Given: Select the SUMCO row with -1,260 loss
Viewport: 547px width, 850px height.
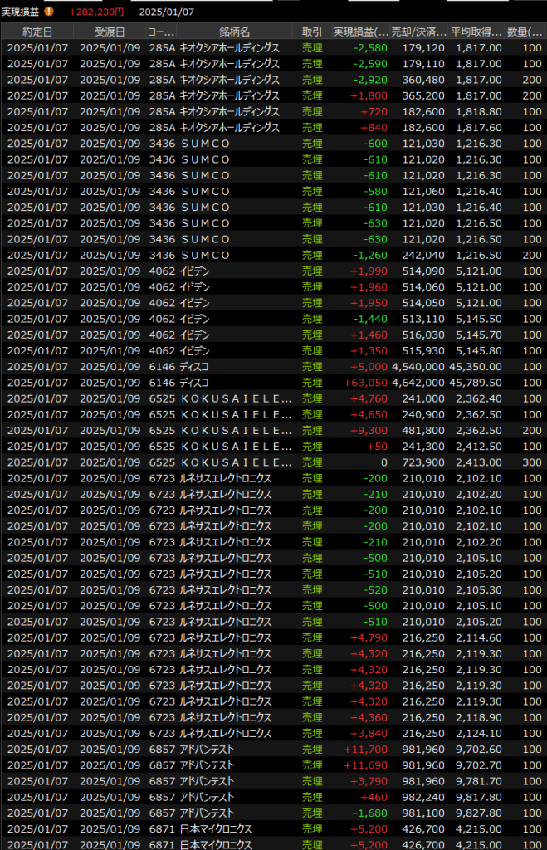Looking at the screenshot, I should click(274, 255).
